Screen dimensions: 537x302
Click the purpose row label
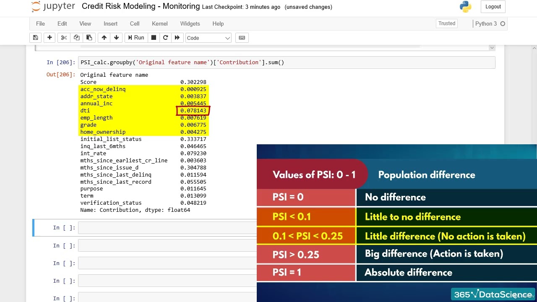[91, 189]
